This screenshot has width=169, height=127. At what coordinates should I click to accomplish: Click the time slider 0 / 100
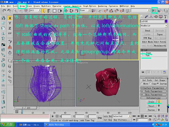tap(26, 108)
